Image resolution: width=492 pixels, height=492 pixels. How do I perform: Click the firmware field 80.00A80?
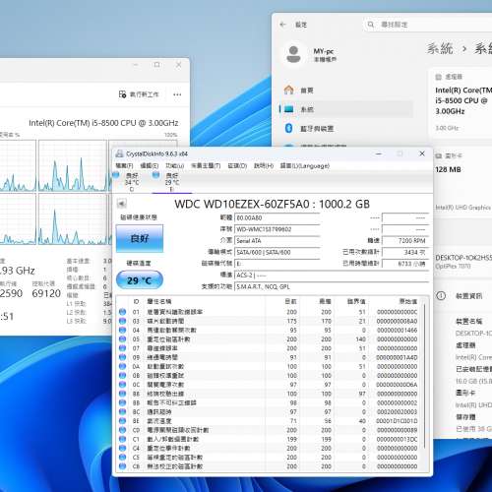pyautogui.click(x=277, y=217)
